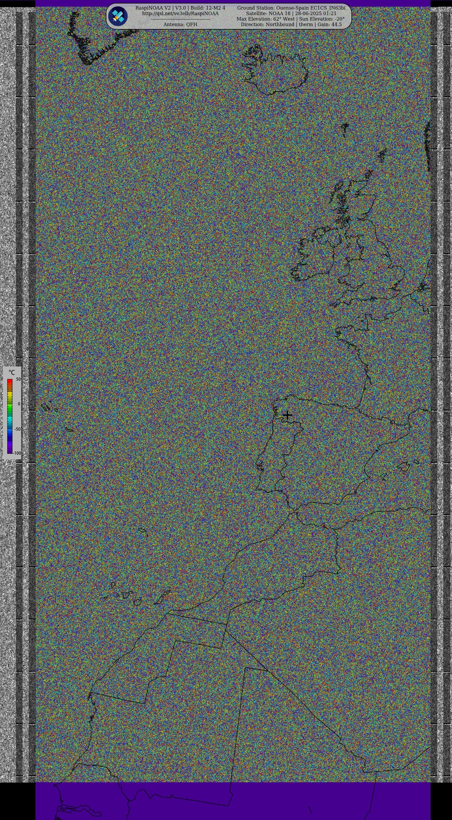Click the °C label on the legend
The image size is (452, 820).
coord(12,372)
